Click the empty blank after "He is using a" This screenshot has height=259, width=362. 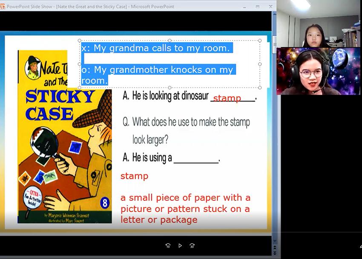click(196, 159)
